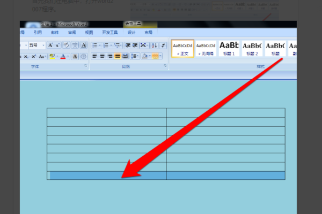
Task: Click the Decrease Indent icon
Action: pyautogui.click(x=128, y=45)
